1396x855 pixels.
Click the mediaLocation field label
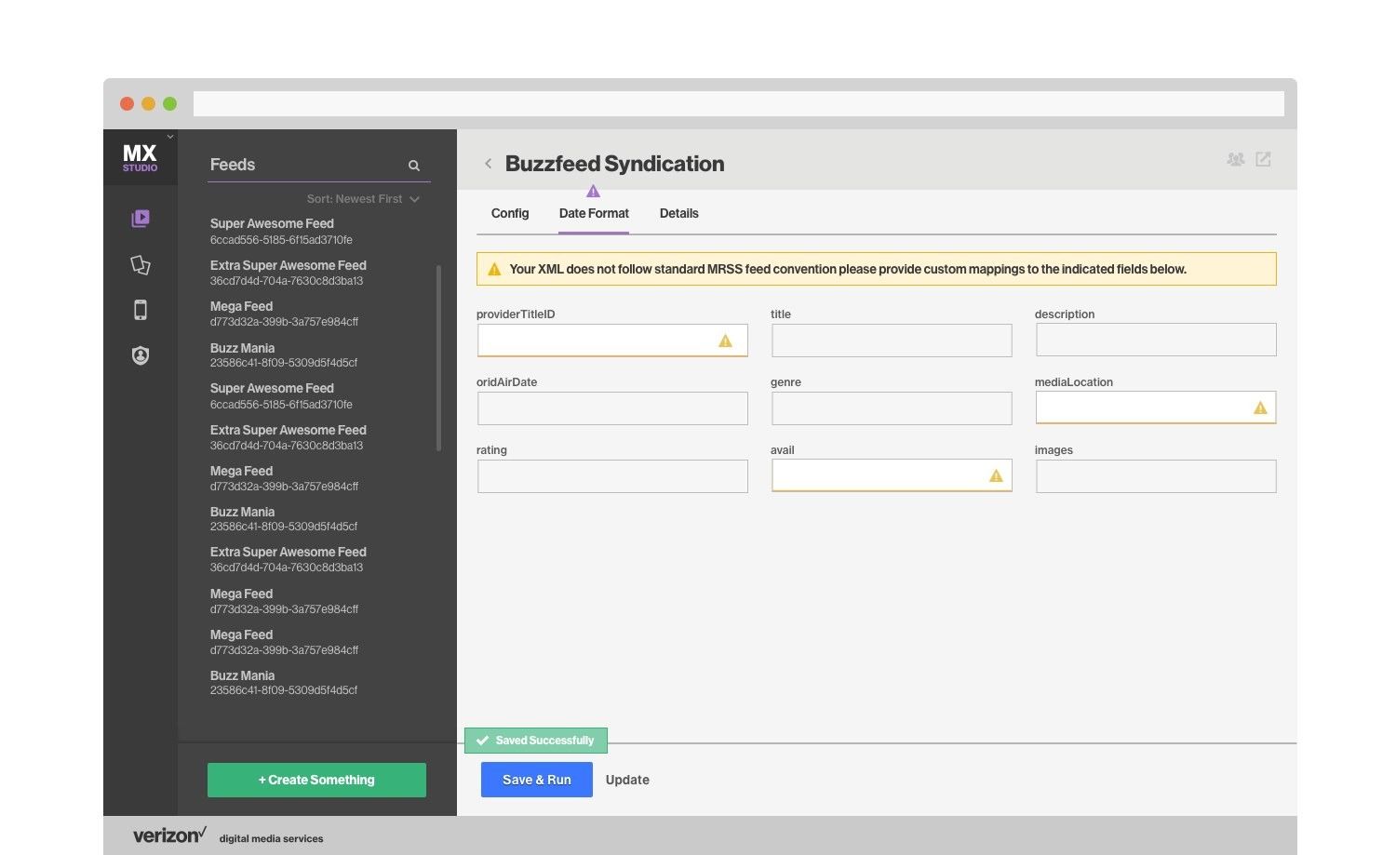[x=1074, y=382]
